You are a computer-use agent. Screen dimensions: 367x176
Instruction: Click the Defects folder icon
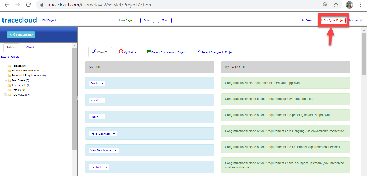click(x=9, y=90)
